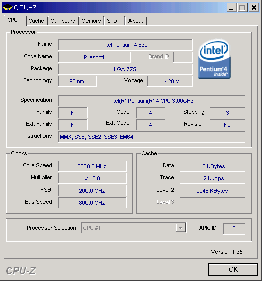Image resolution: width=262 pixels, height=281 pixels.
Task: Click the Instructions field 'MMX, SSE, SSE2, SSE3, EM64T'
Action: [x=152, y=137]
